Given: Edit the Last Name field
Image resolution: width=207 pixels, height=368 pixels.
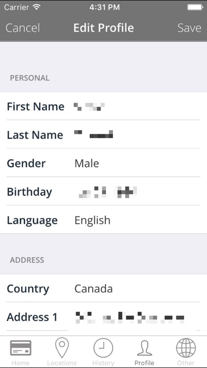Looking at the screenshot, I should 103,135.
